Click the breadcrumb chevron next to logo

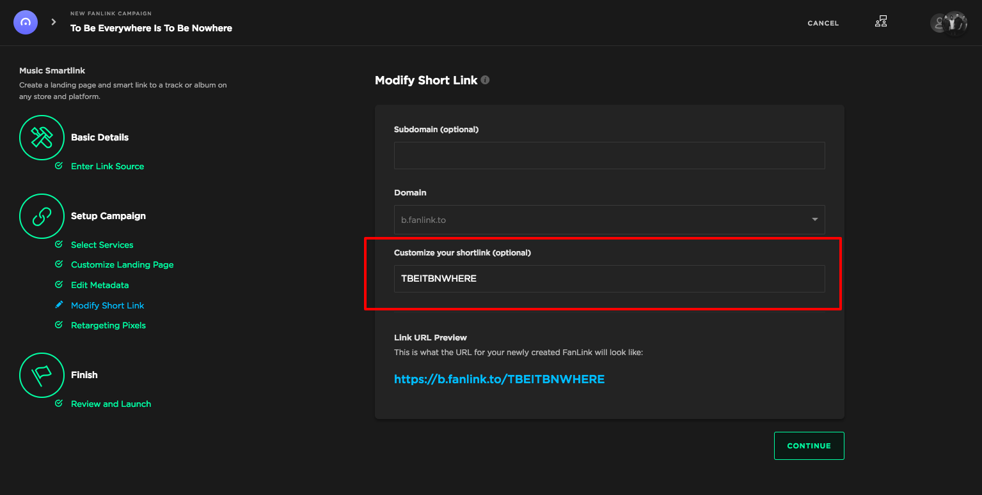(x=54, y=22)
